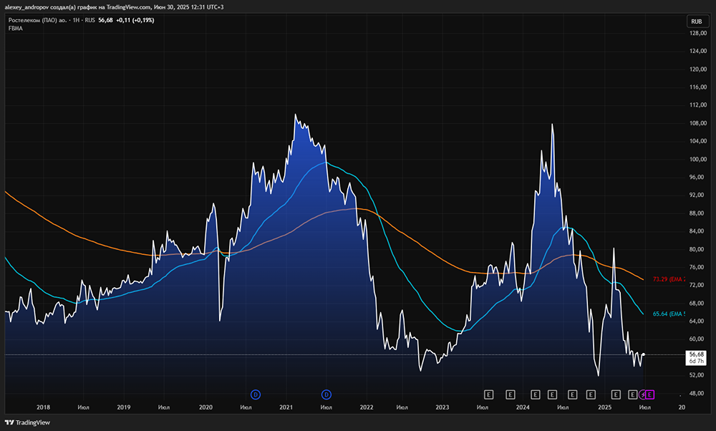Click the dividend D marker near mid-2021
716x431 pixels.
(x=326, y=394)
